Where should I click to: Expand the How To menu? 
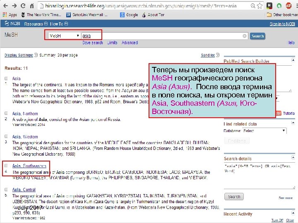59,24
